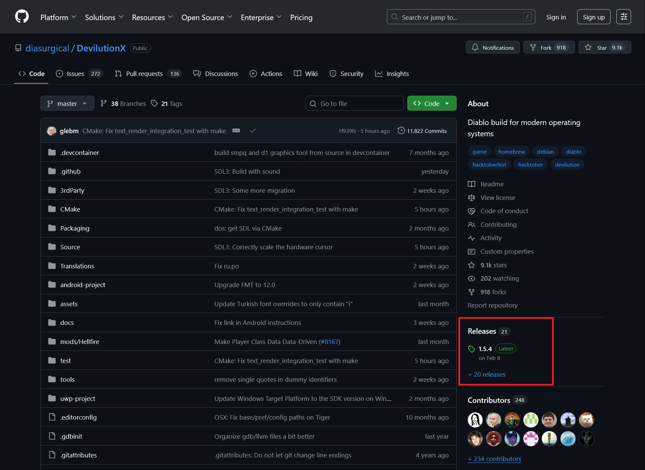645x470 pixels.
Task: Switch to the Pull requests tab
Action: coord(148,74)
